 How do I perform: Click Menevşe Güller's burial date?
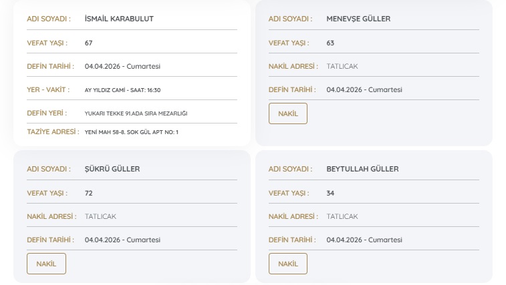click(x=364, y=89)
